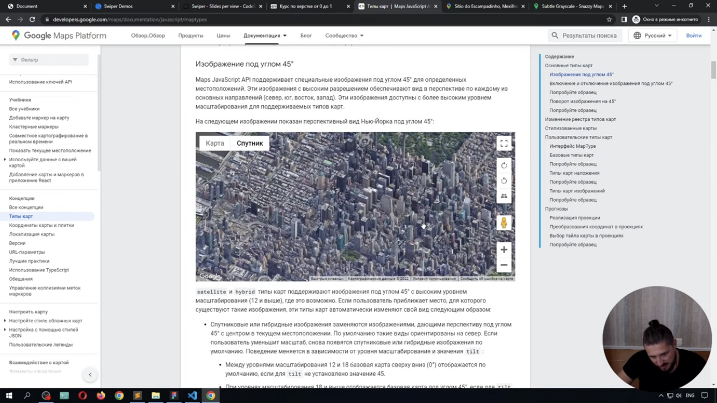The image size is (717, 403).
Task: Switch to the Swiper Demos browser tab
Action: coord(134,6)
